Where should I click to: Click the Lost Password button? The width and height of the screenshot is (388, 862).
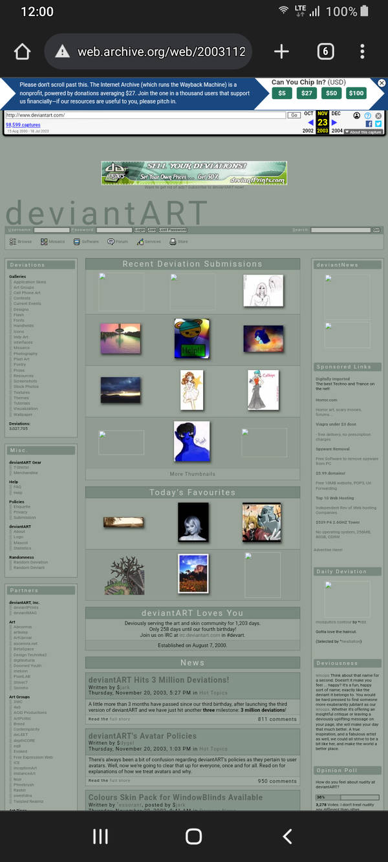[173, 230]
